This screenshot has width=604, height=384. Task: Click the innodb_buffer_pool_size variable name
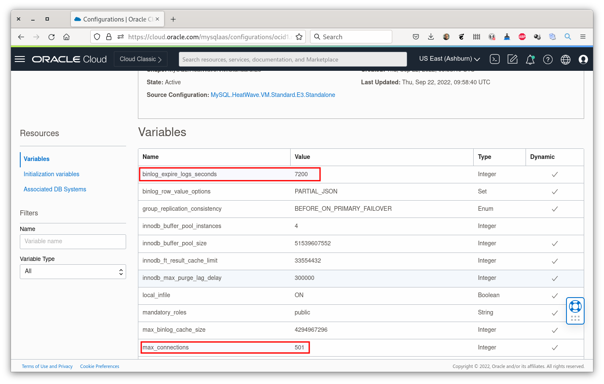pyautogui.click(x=175, y=243)
